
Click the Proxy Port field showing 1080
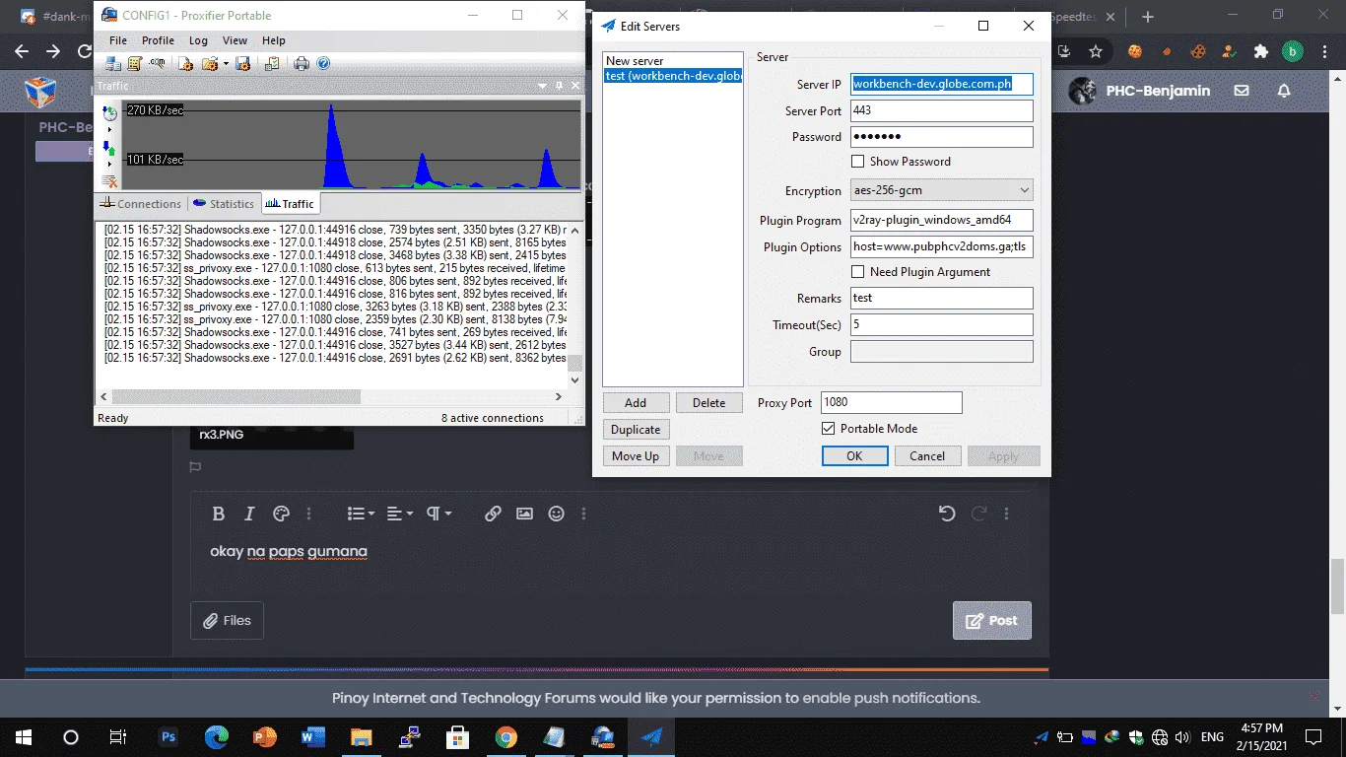click(891, 402)
